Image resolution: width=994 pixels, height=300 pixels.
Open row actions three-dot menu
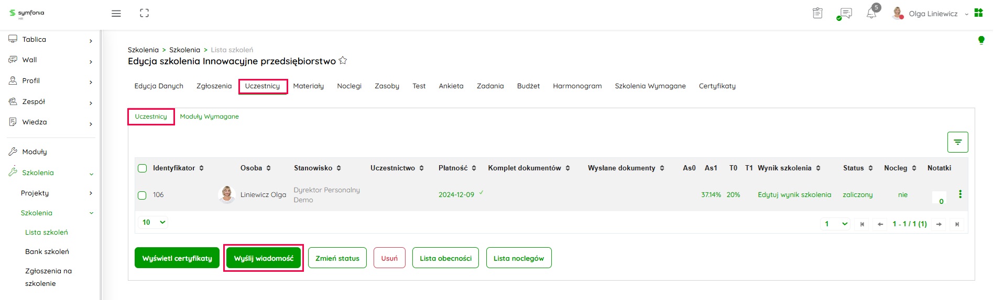pos(960,194)
